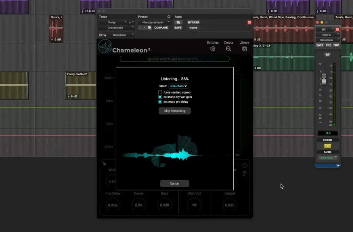Toggle FMP button in send window
Image resolution: width=353 pixels, height=232 pixels.
tap(336, 45)
